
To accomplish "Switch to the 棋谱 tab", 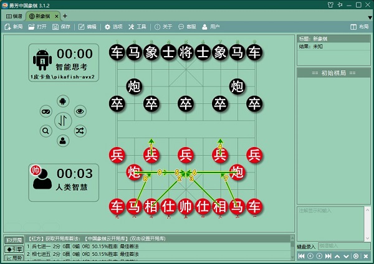I will point(13,15).
